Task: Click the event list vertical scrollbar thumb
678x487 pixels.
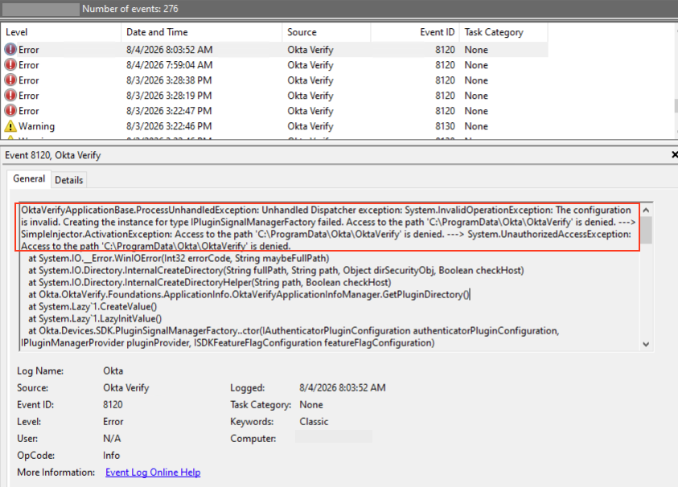Action: click(x=676, y=105)
